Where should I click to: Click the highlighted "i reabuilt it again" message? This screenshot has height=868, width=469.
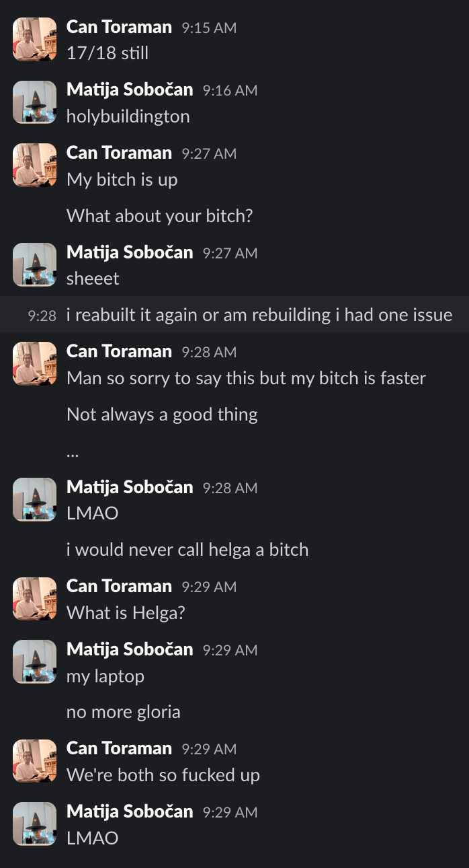pyautogui.click(x=259, y=314)
